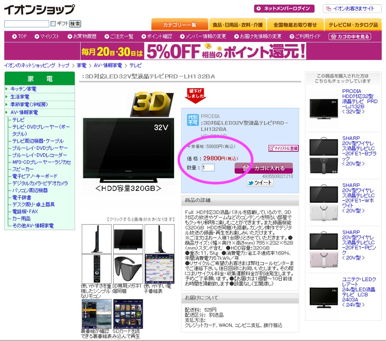Viewport: 386px width, 341px height.
Task: Expand キッチン家電 category
Action: [x=23, y=89]
